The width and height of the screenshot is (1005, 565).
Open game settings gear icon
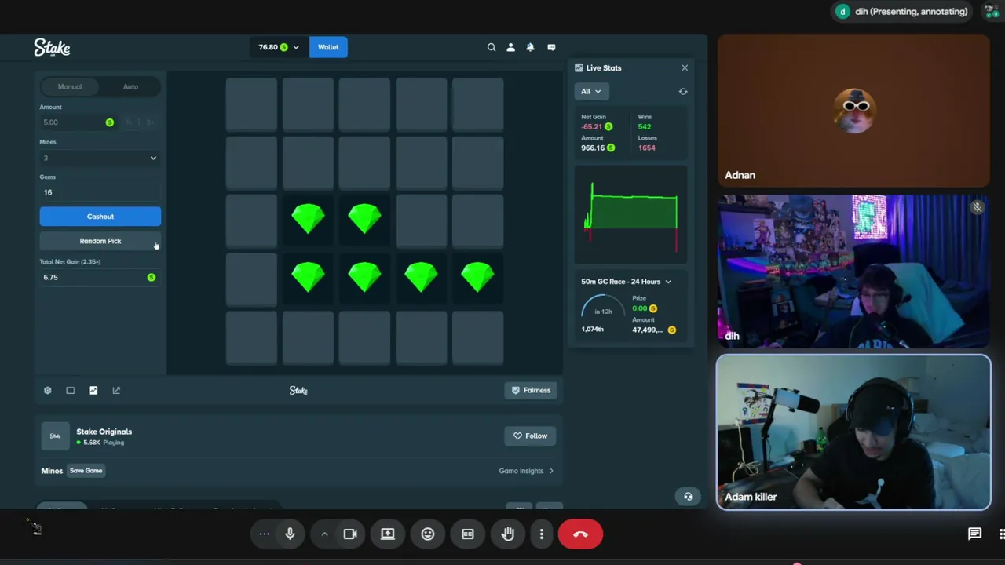48,390
